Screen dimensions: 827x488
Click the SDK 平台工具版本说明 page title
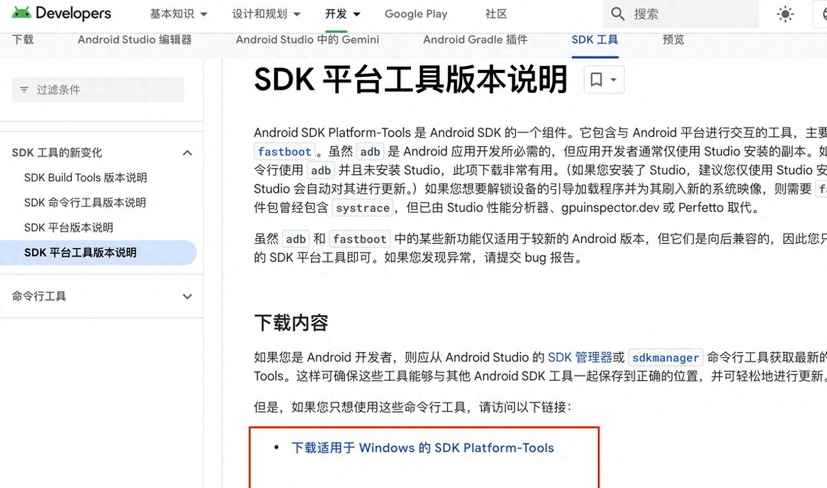click(x=411, y=80)
